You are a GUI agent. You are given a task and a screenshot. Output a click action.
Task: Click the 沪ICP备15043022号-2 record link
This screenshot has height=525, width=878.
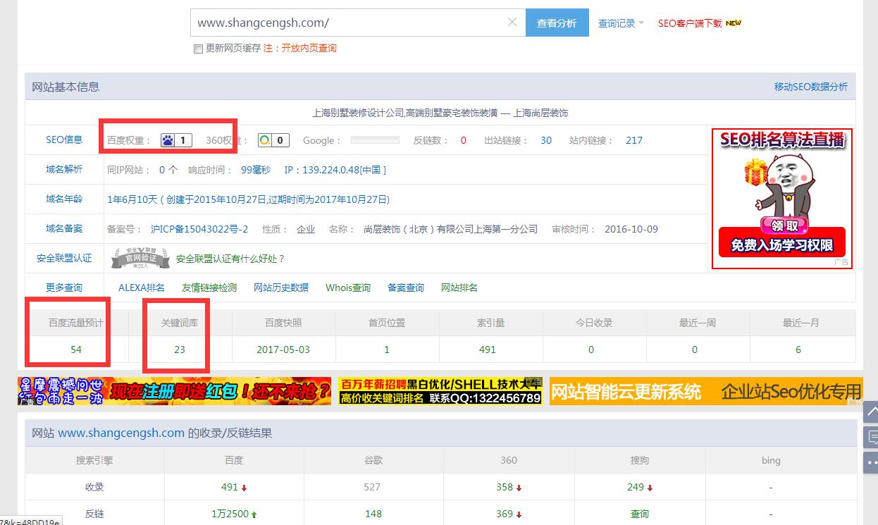199,229
